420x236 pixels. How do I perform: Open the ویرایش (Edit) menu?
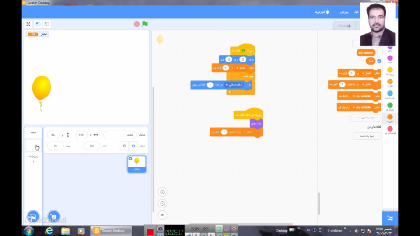[344, 12]
